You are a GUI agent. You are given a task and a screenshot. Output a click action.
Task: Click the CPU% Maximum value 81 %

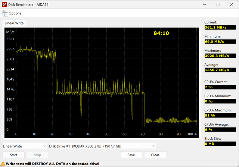[x=220, y=115]
